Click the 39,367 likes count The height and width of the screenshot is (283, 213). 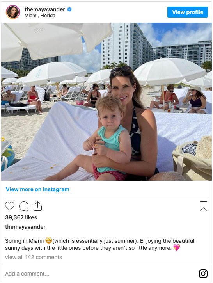[x=21, y=217]
